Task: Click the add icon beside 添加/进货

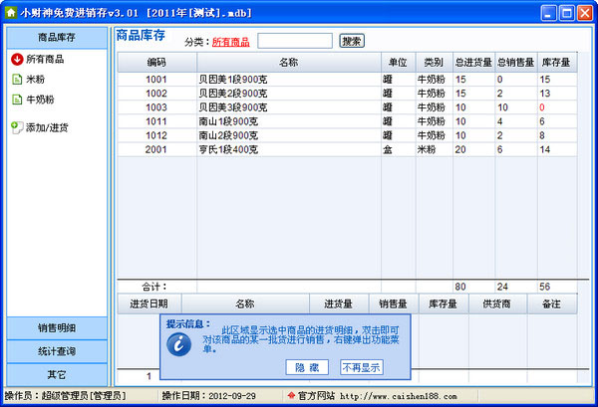Action: coord(17,127)
